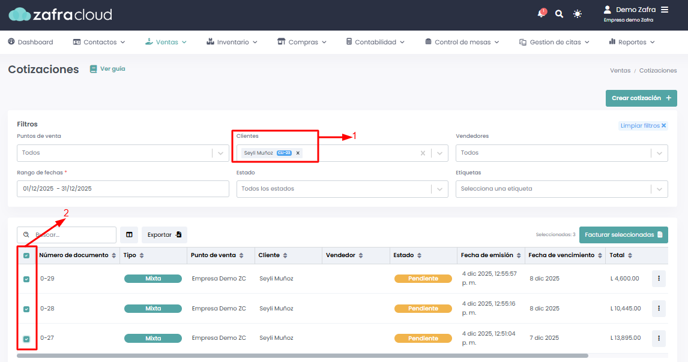
Task: Open the Estado filter dropdown
Action: click(x=440, y=189)
